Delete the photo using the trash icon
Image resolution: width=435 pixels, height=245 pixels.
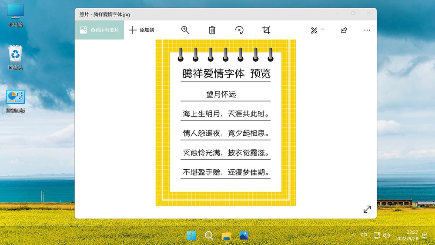[x=212, y=30]
